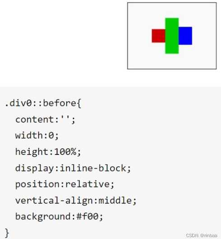Click the .div0::before selector line
Screen dimensions: 221x239
click(x=43, y=103)
